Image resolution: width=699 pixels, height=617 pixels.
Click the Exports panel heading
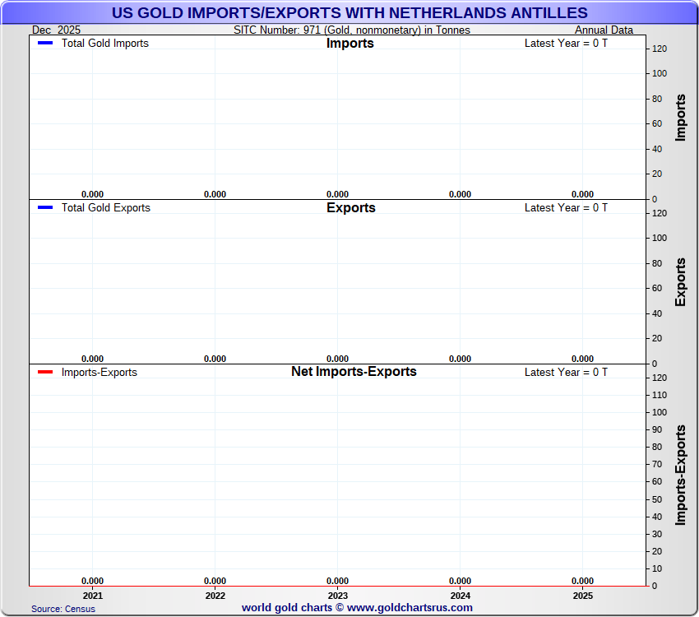[350, 208]
